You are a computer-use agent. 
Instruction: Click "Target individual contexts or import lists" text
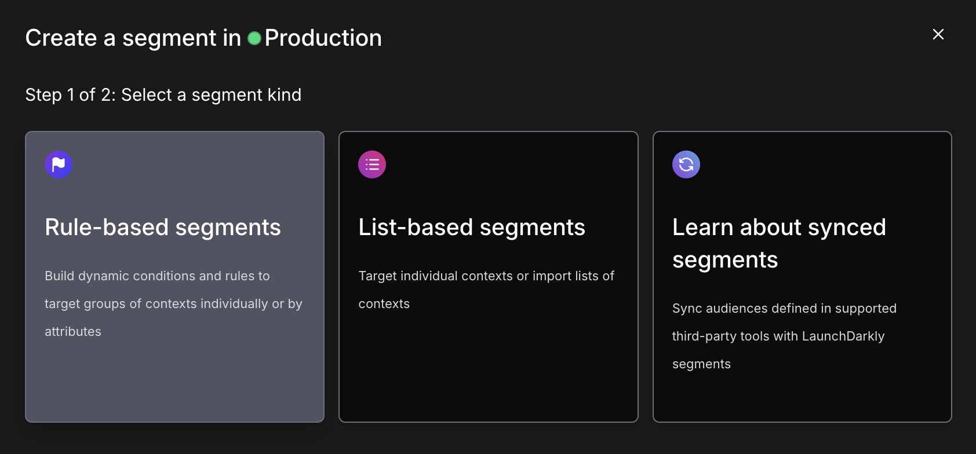[486, 290]
